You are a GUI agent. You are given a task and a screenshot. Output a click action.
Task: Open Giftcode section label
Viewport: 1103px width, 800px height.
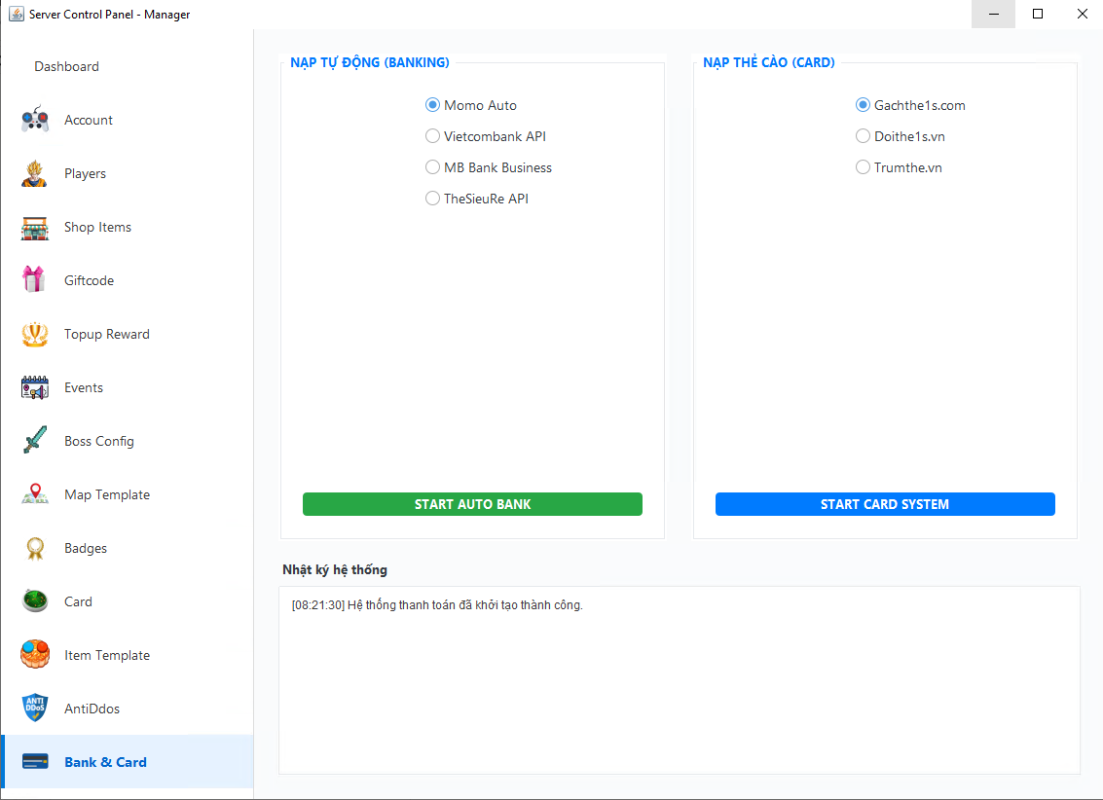coord(90,280)
